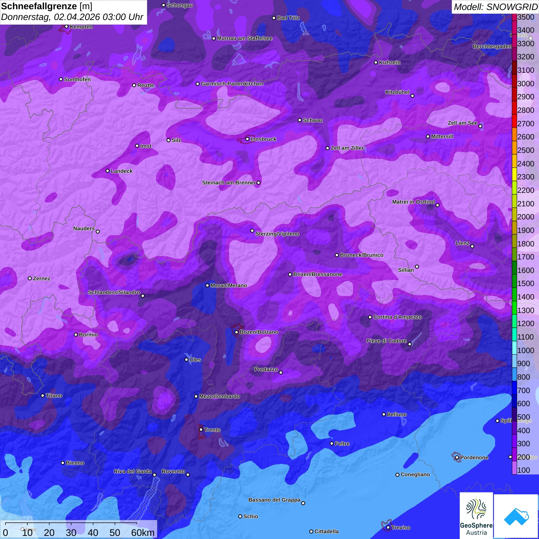Click the Mittersill label
The height and width of the screenshot is (539, 539).
point(442,136)
